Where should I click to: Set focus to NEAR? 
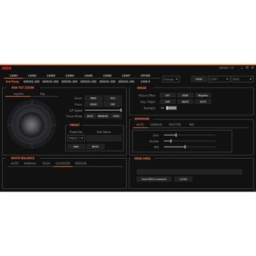(x=93, y=104)
